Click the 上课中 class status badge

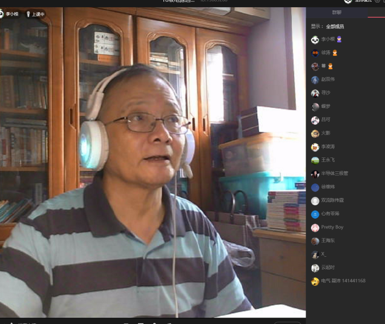(38, 14)
